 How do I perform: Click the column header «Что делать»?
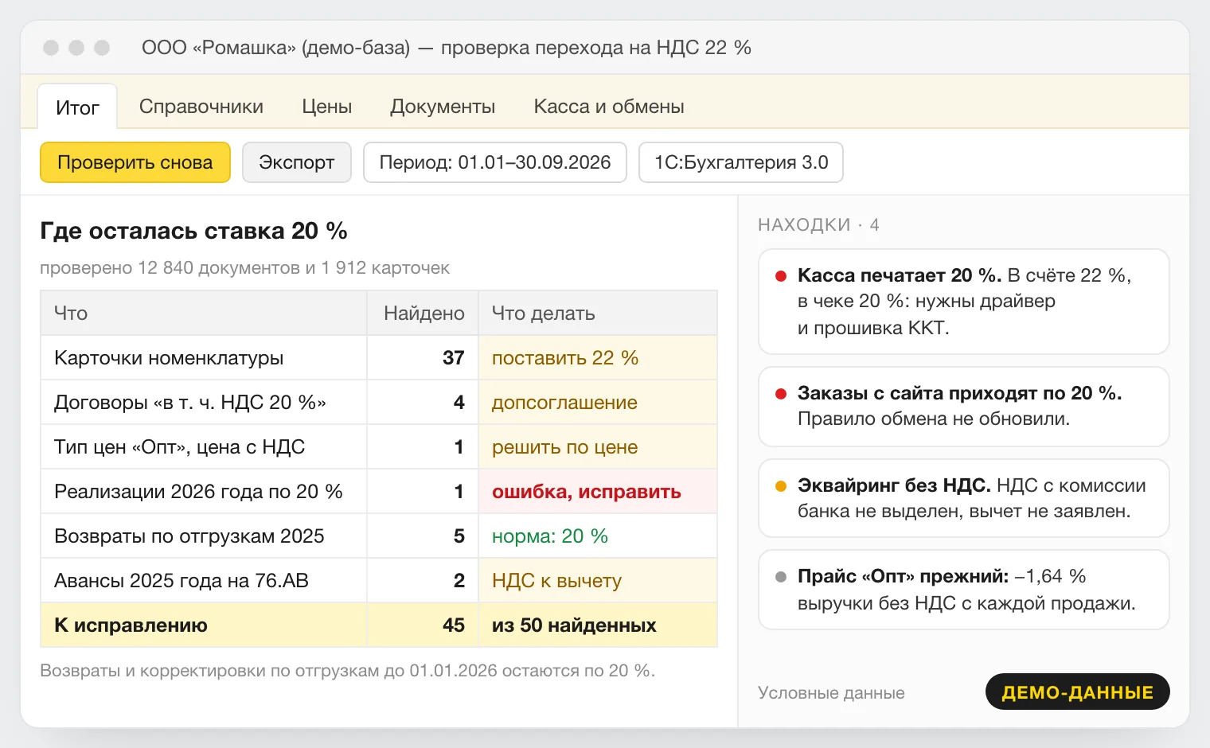point(543,314)
